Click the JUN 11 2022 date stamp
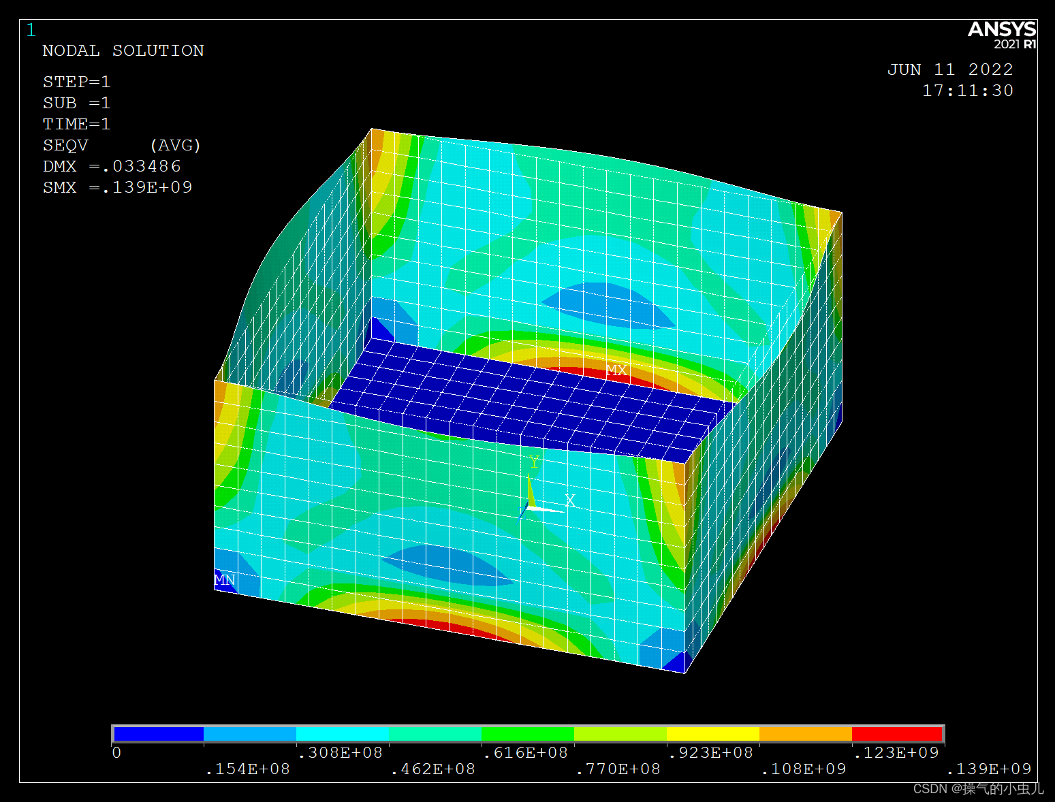 click(949, 69)
